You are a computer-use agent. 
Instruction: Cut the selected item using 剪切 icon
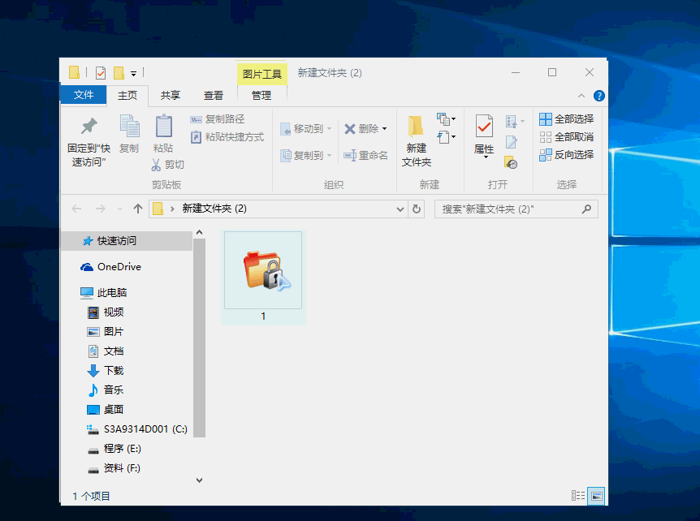[x=168, y=164]
